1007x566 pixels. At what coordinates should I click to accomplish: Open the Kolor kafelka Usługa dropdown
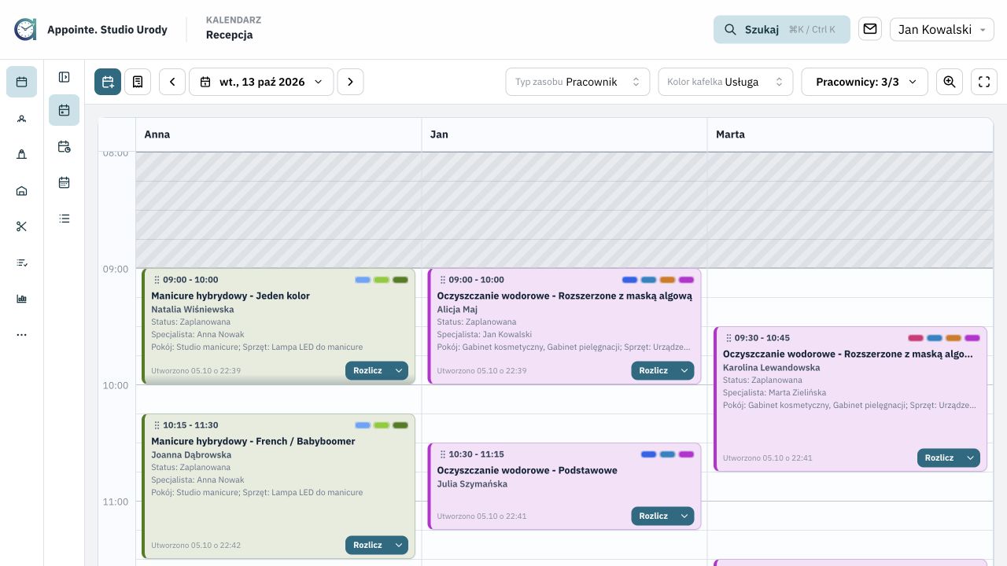(725, 82)
